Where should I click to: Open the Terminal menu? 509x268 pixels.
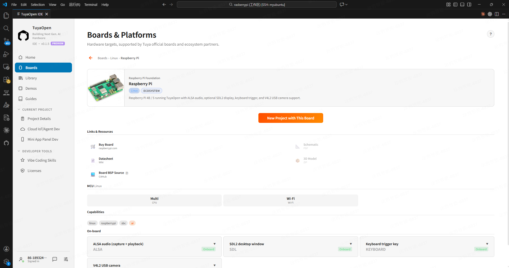coord(91,5)
